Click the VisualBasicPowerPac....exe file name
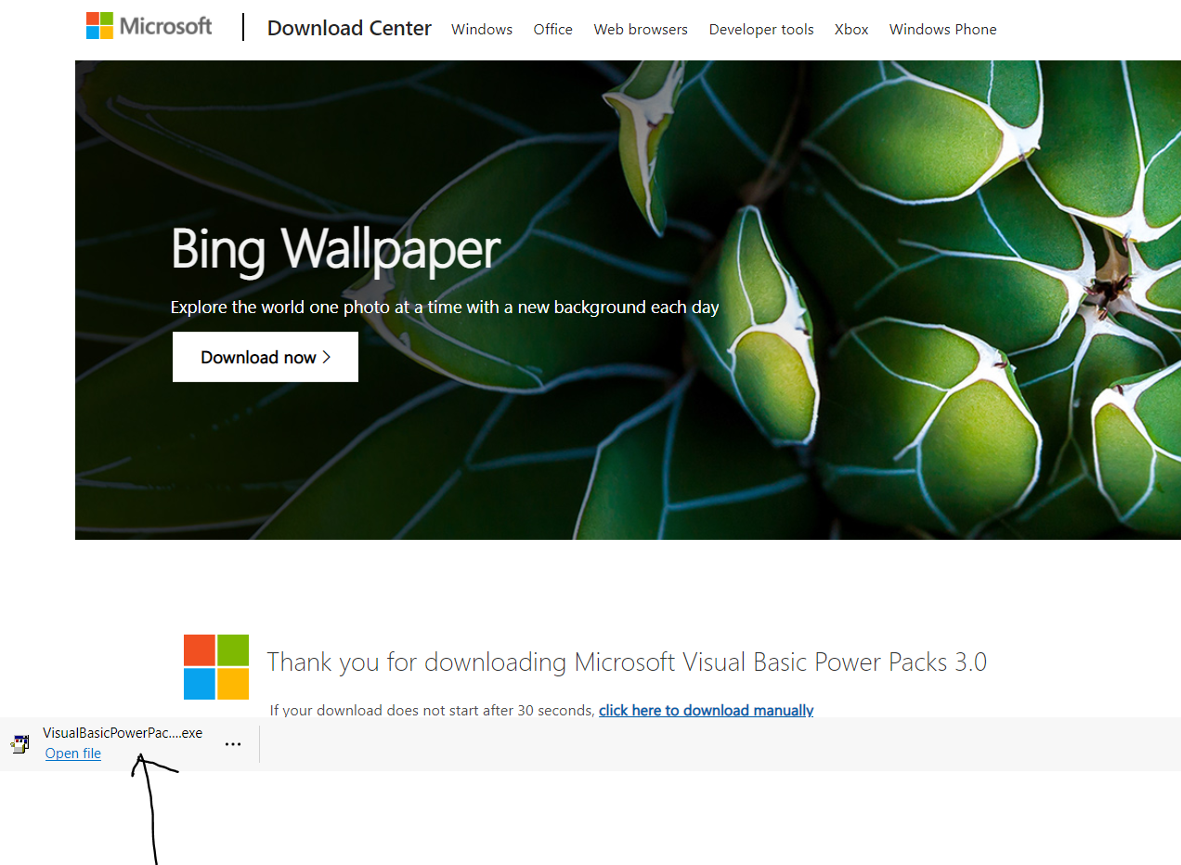 coord(123,733)
